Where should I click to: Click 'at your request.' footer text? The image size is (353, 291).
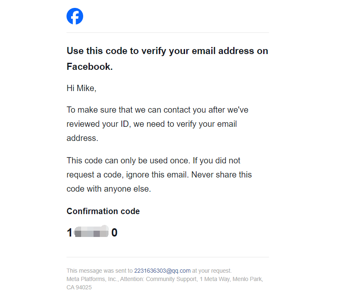click(212, 271)
